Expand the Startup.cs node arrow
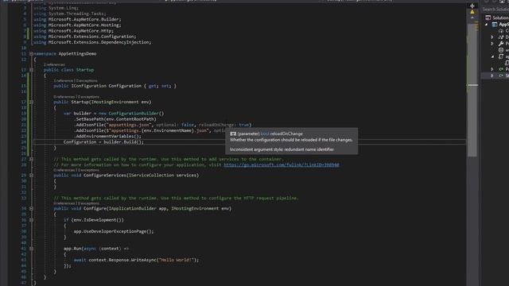Image resolution: width=509 pixels, height=286 pixels. pyautogui.click(x=492, y=75)
